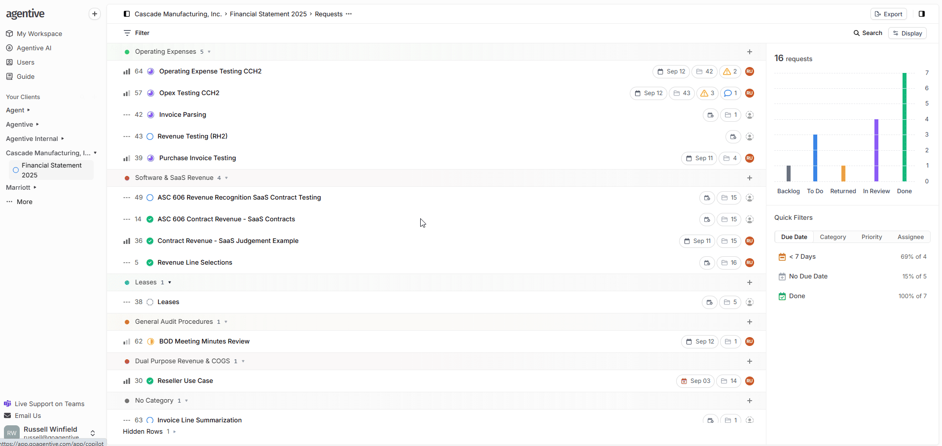Click the Export button
Image resolution: width=942 pixels, height=446 pixels.
888,14
